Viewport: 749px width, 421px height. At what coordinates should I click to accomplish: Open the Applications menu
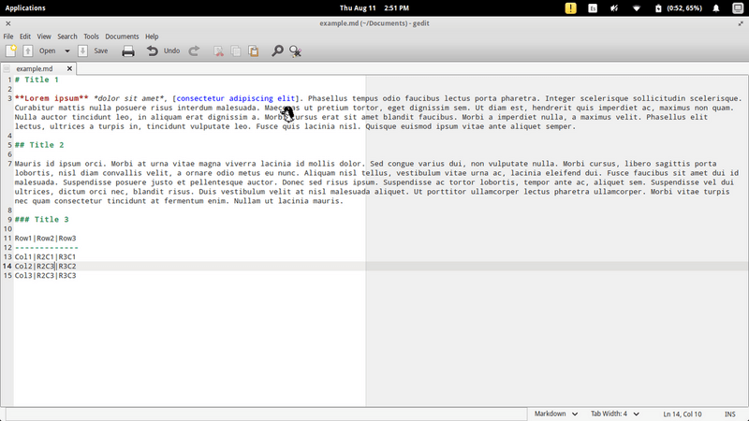click(x=26, y=7)
